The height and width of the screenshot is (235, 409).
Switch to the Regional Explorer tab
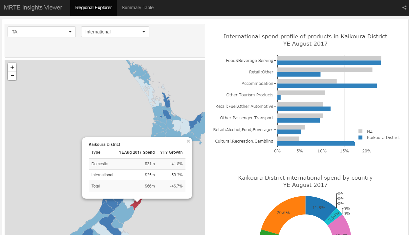point(94,8)
